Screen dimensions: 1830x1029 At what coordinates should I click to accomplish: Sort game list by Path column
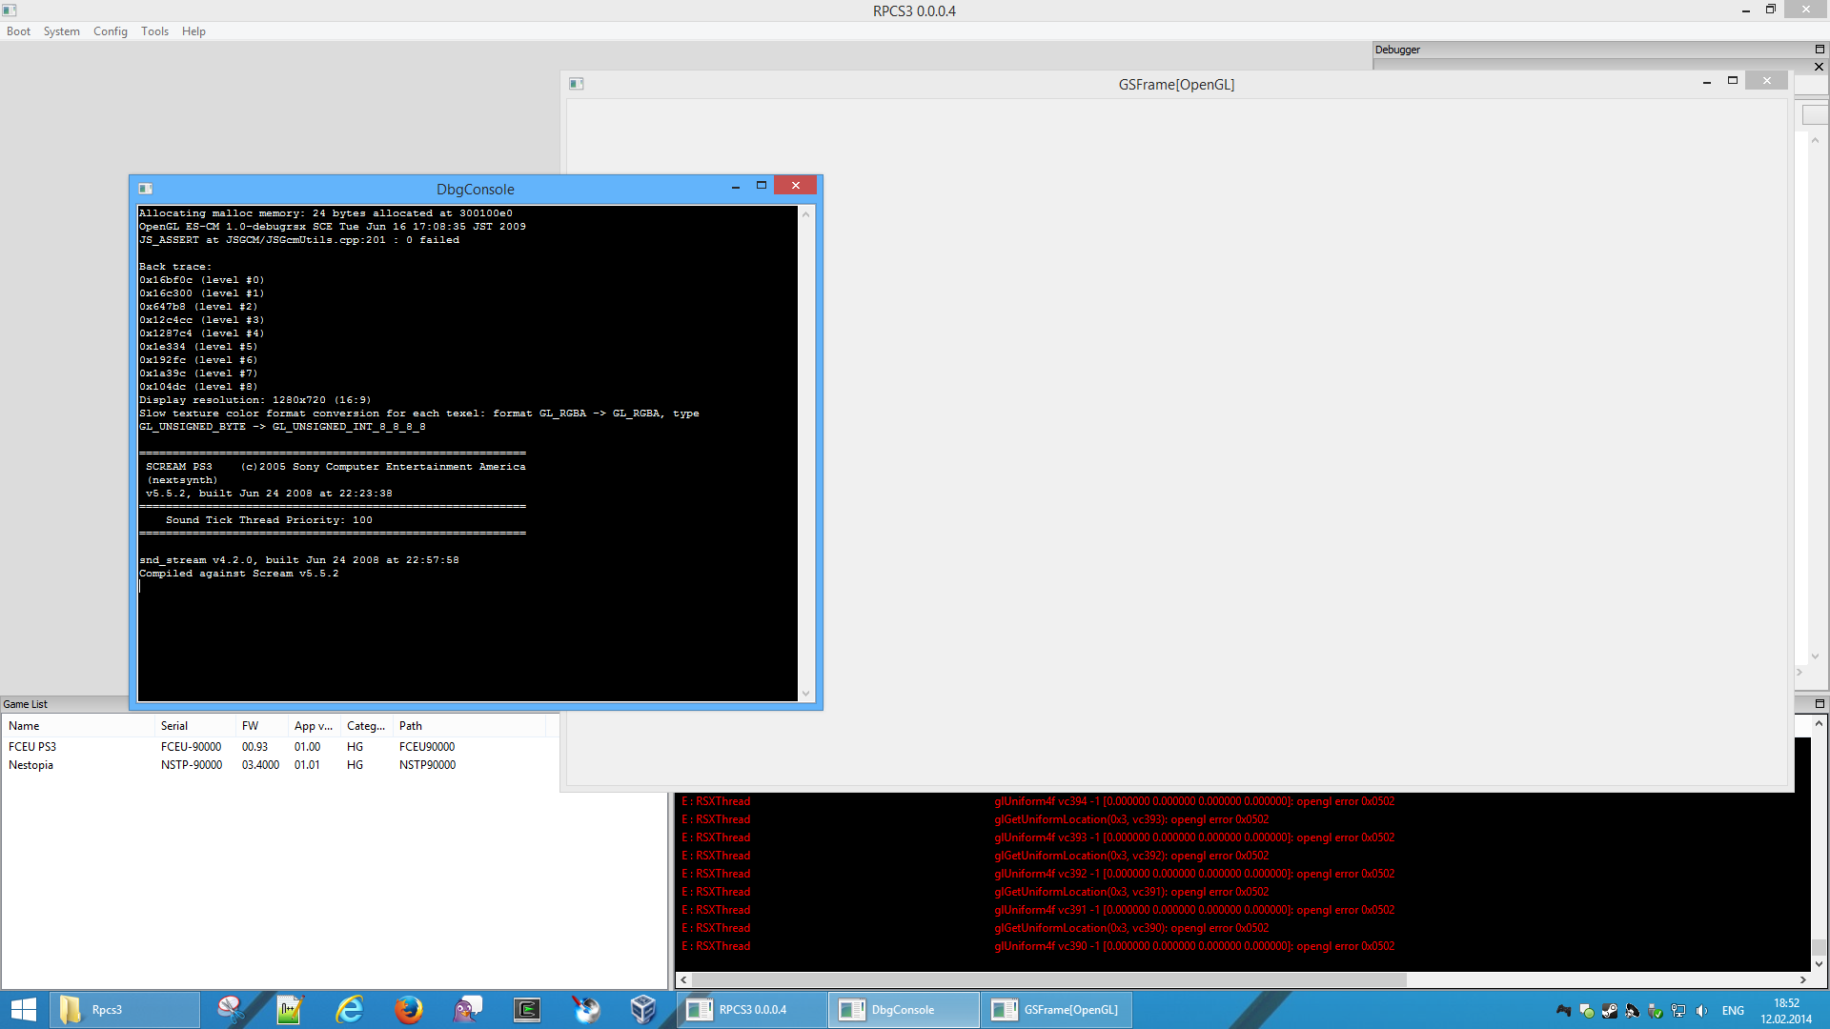(x=411, y=726)
